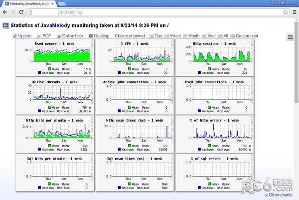This screenshot has height=200, width=299.
Task: Click the Customized period calendar icon
Action: pyautogui.click(x=232, y=36)
